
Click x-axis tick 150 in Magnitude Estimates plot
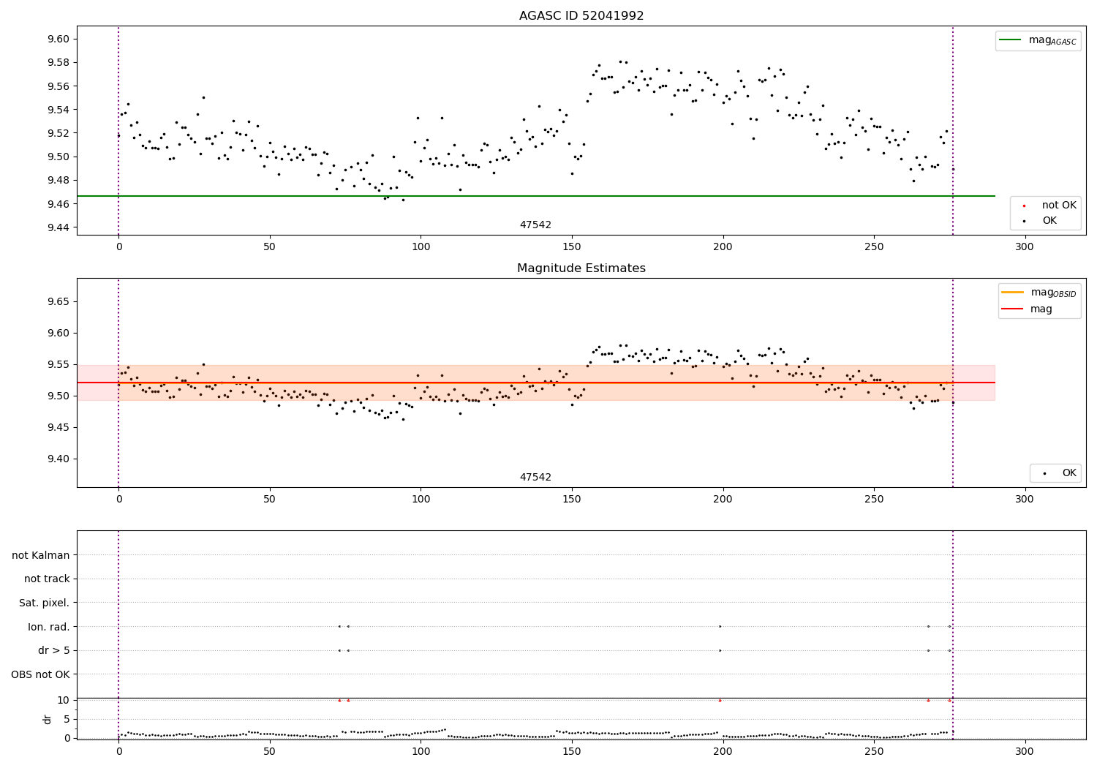point(572,499)
